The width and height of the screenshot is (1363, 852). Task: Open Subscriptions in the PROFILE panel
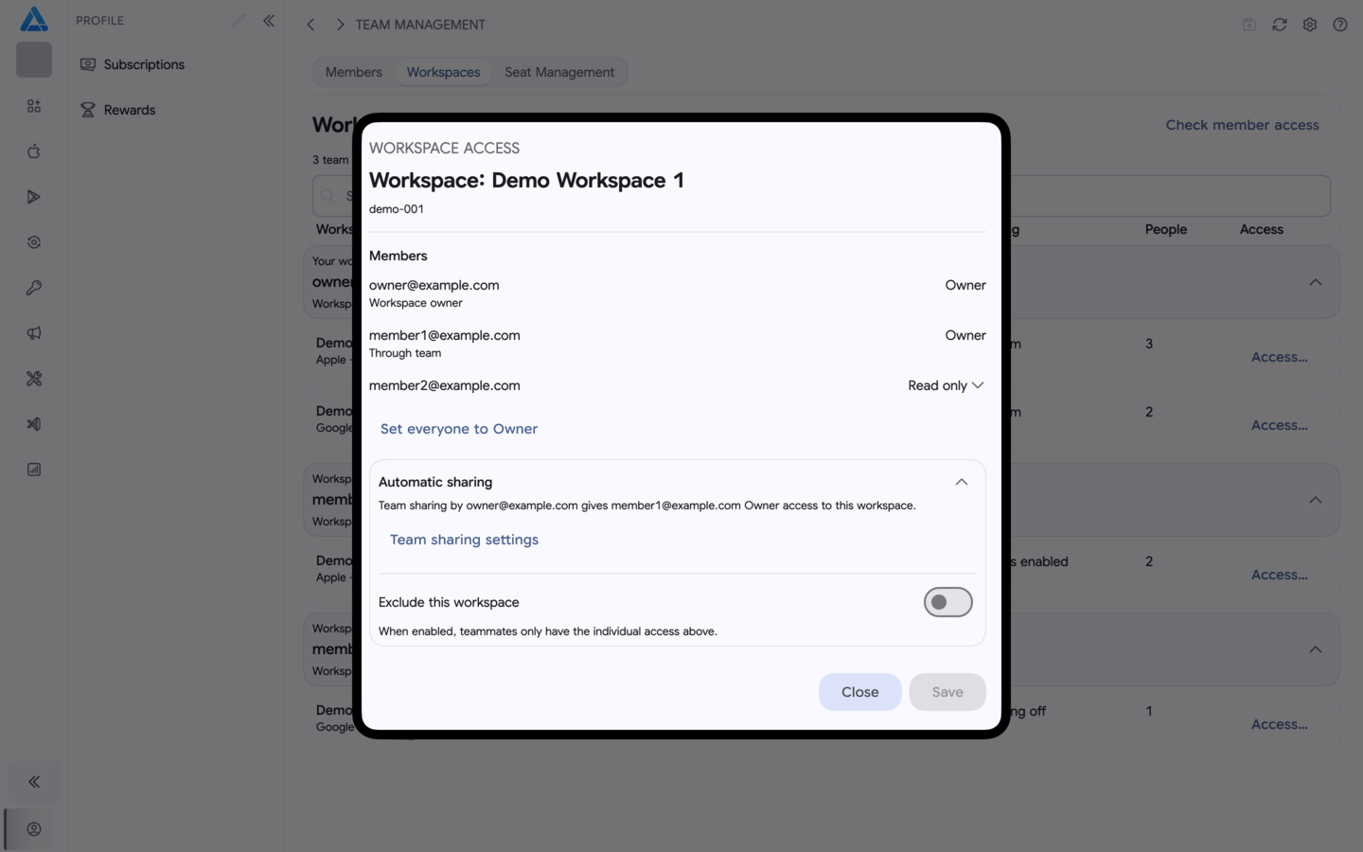(x=144, y=64)
